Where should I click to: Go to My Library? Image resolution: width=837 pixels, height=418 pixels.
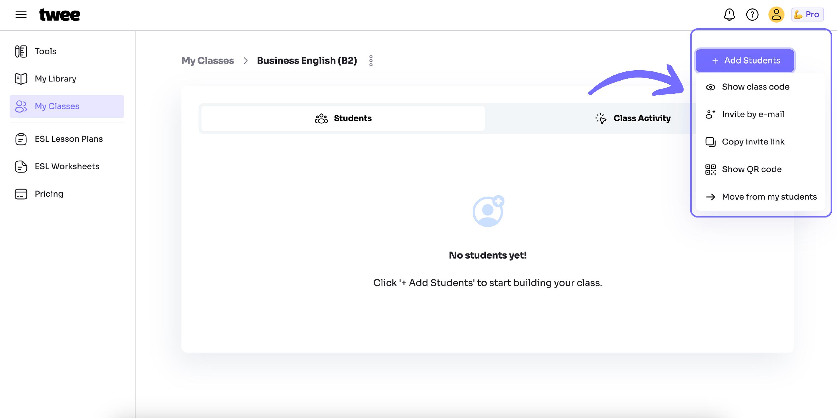(67, 79)
